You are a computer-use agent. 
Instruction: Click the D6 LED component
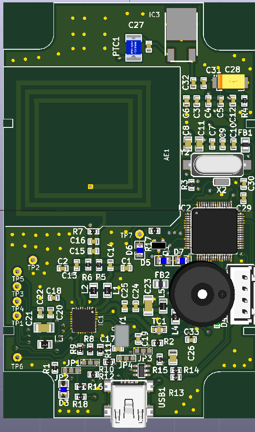[140, 250]
